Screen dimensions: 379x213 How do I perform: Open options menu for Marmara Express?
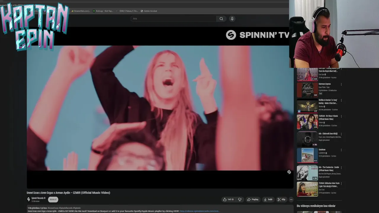pos(341,84)
